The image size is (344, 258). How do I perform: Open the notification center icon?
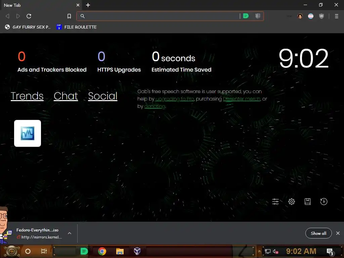(x=330, y=252)
